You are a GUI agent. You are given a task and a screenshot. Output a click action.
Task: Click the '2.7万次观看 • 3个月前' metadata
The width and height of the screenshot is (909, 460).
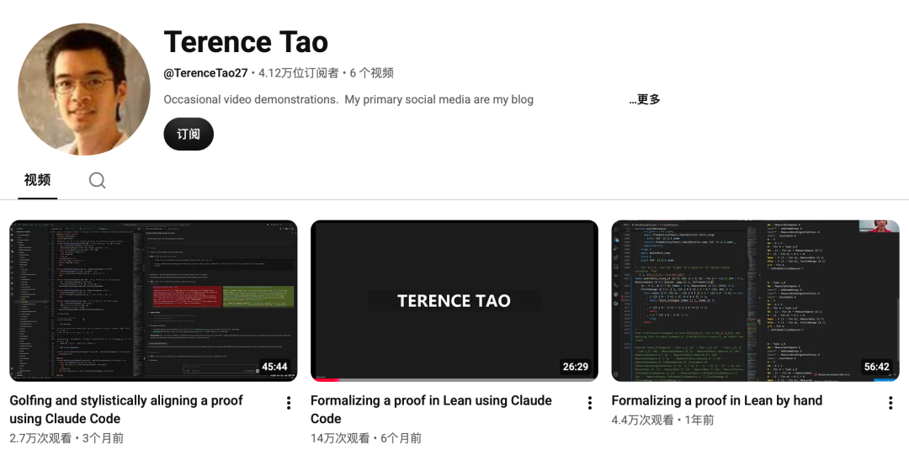tap(66, 438)
